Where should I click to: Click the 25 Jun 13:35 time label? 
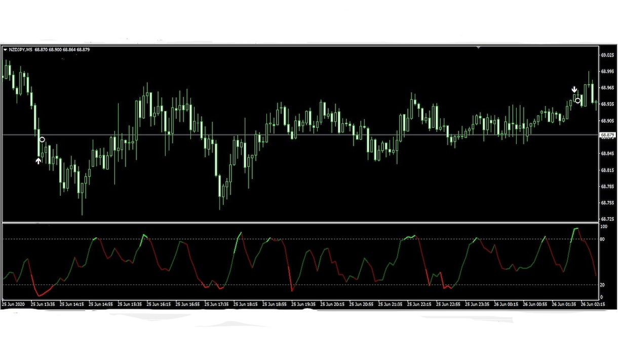(x=43, y=304)
